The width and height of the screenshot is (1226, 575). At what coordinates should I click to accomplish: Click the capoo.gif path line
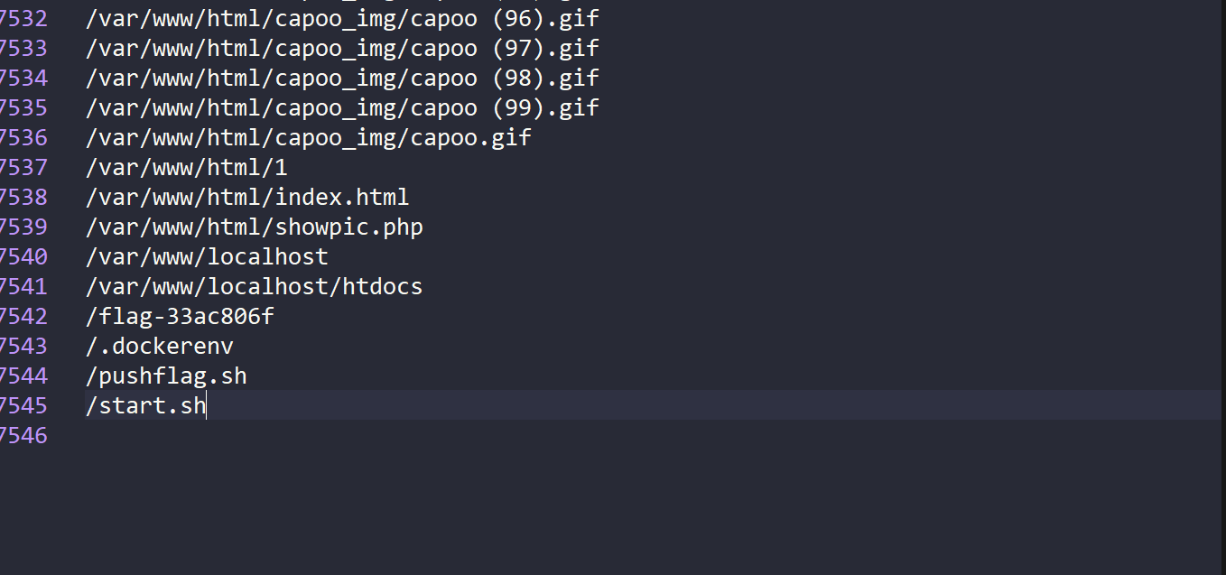[309, 137]
